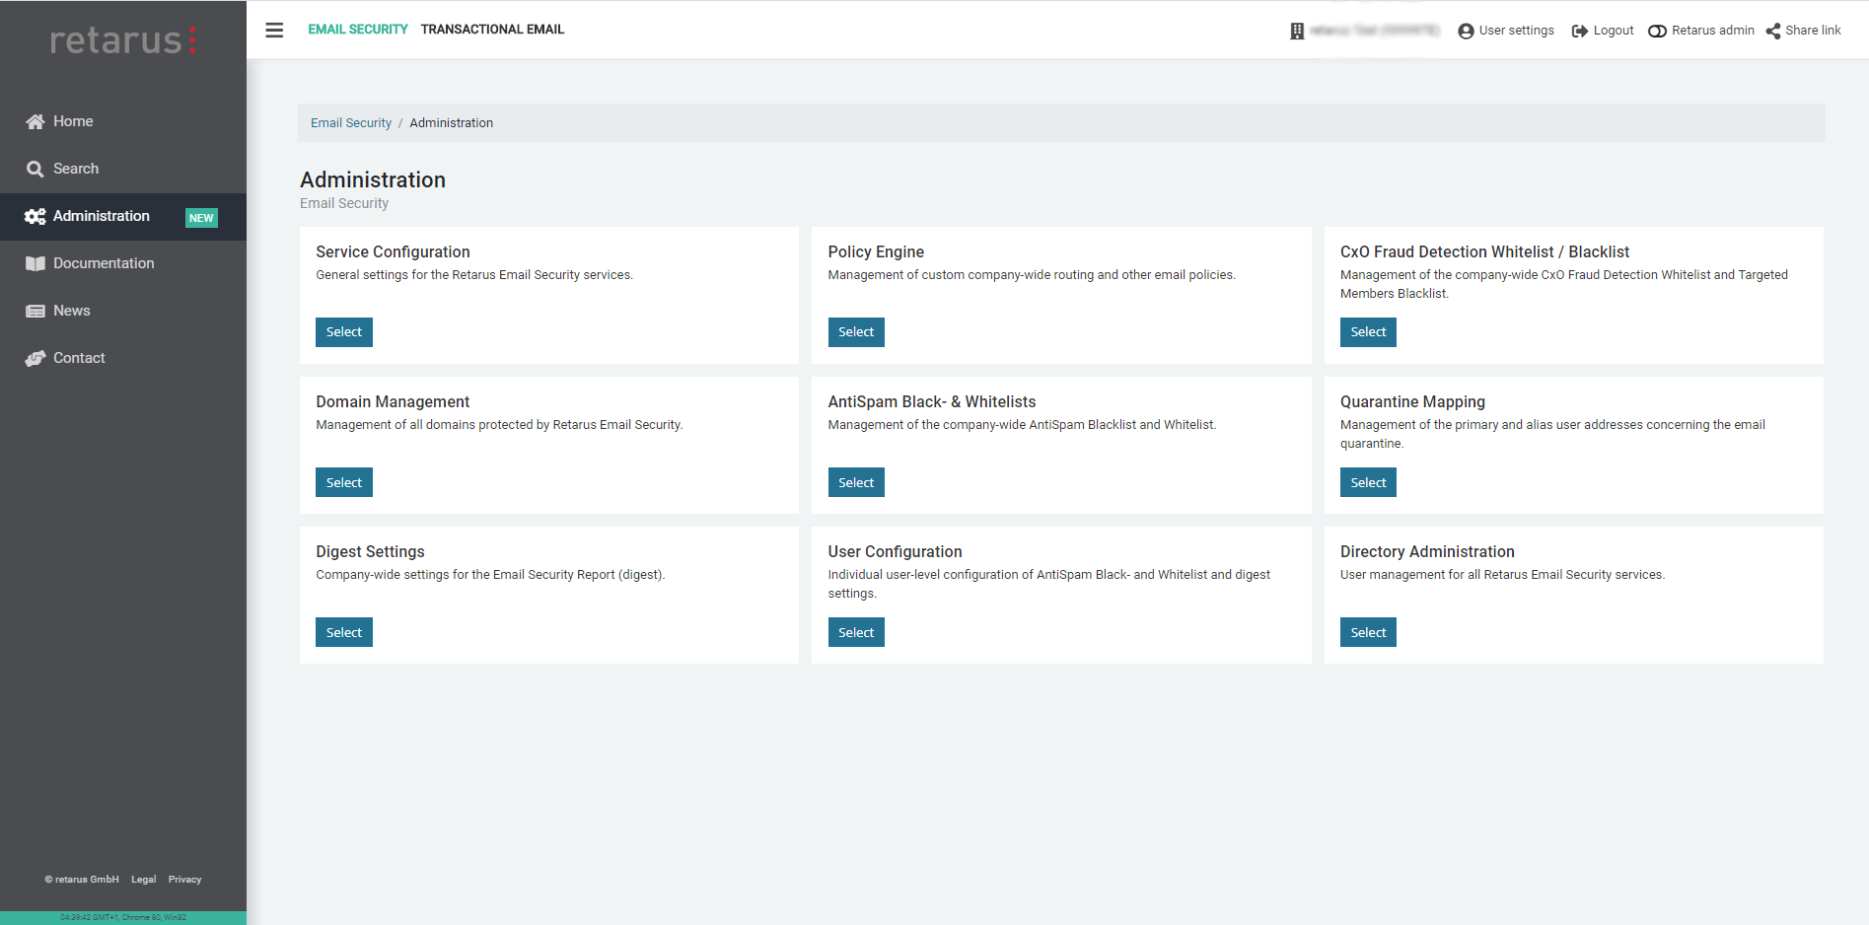
Task: Select Domain Management
Action: tap(344, 482)
